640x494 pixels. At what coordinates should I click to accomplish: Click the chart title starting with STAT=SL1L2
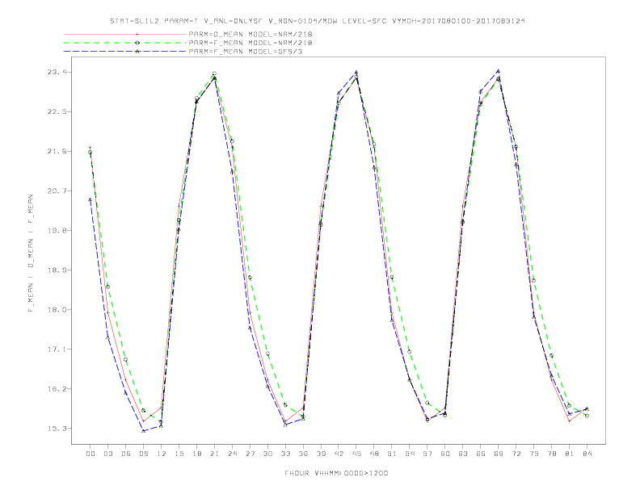tap(317, 21)
